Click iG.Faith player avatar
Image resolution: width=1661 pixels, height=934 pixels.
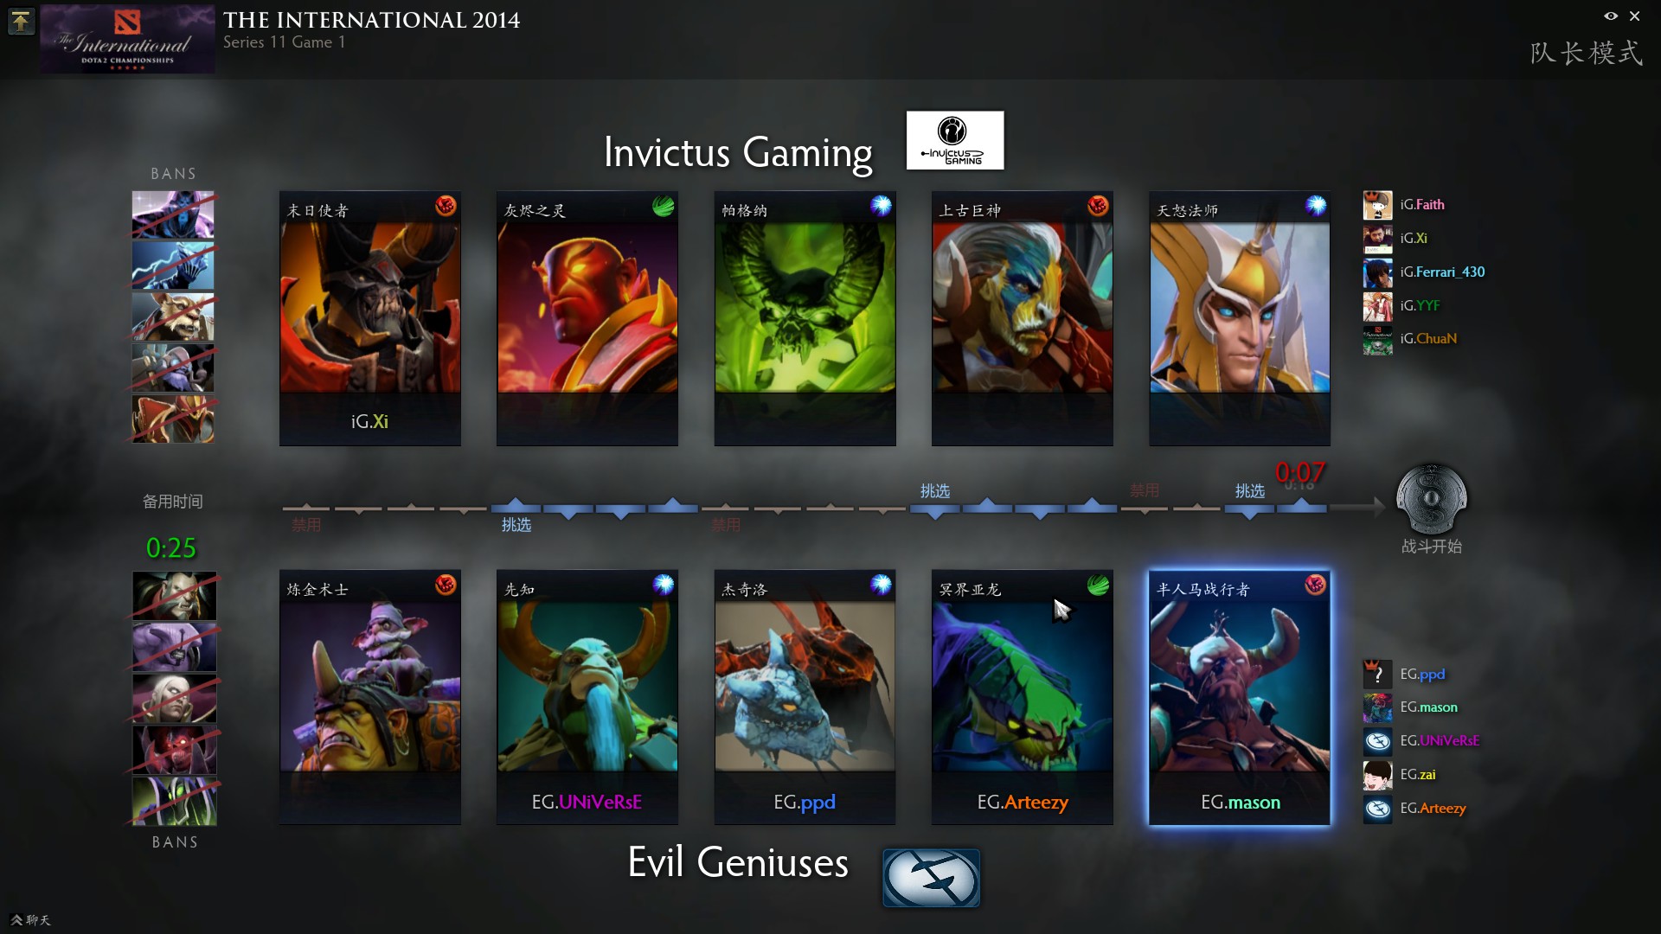tap(1377, 205)
